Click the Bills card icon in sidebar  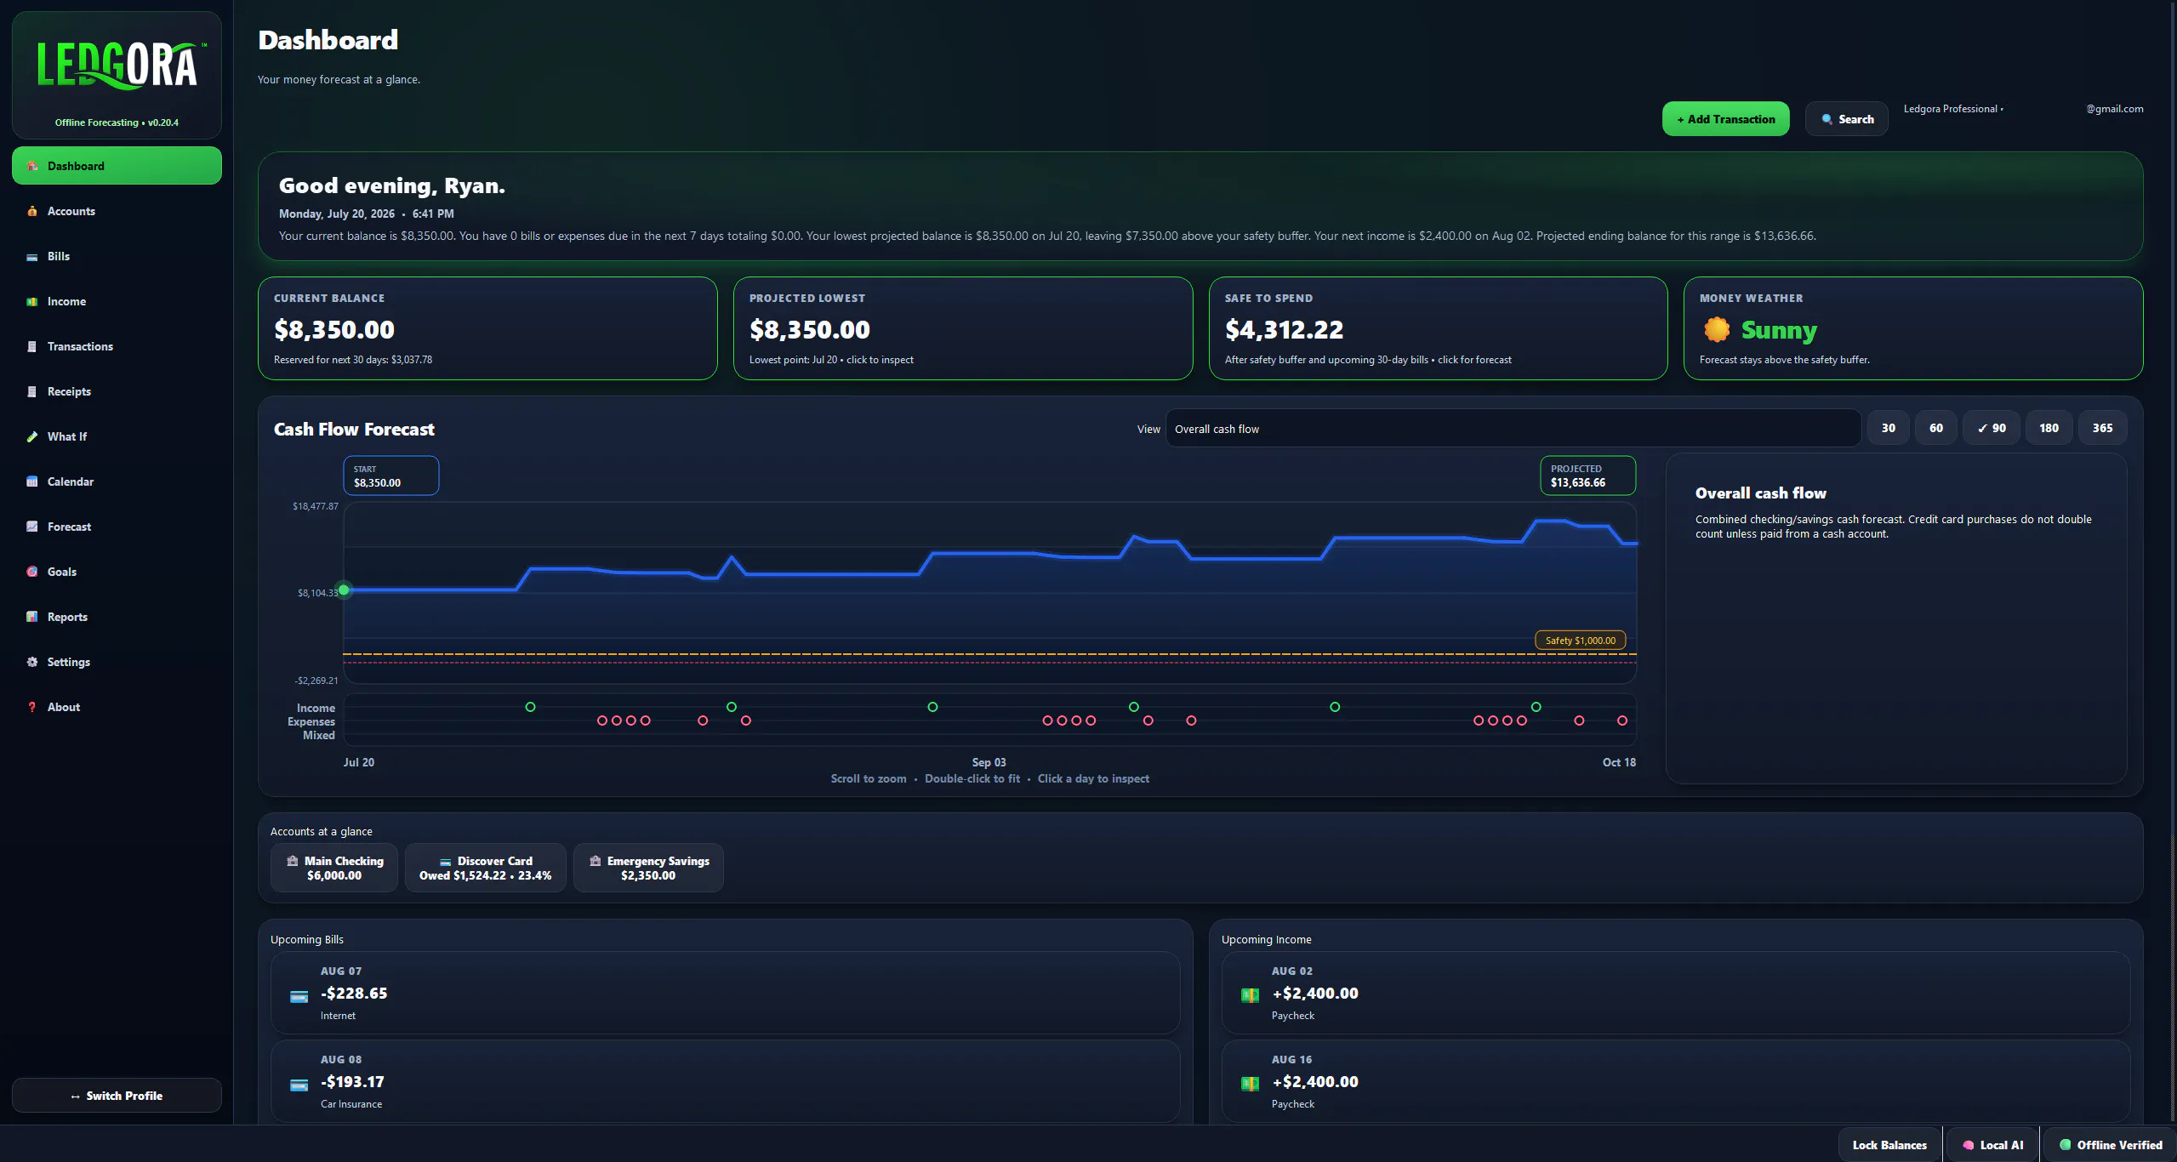tap(32, 256)
